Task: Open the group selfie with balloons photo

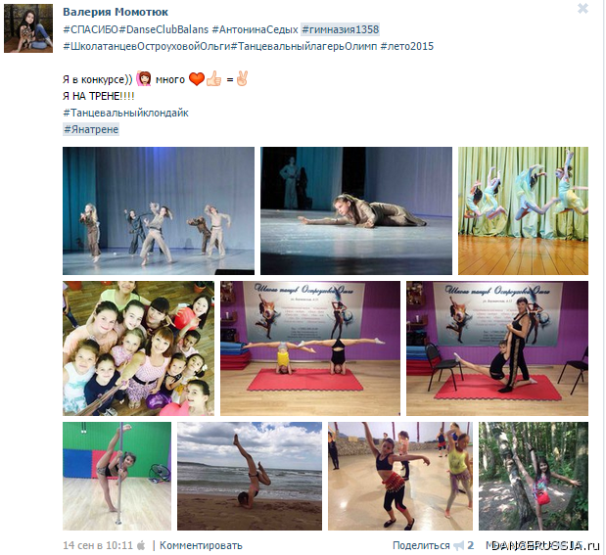Action: point(138,348)
